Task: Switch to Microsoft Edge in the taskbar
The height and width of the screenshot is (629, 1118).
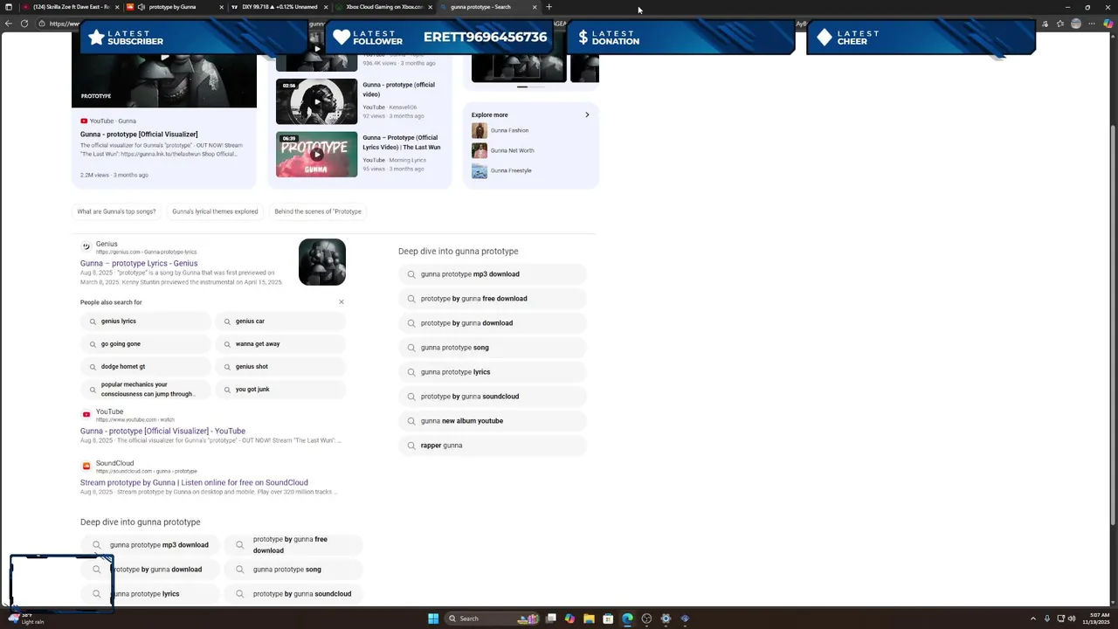Action: tap(627, 619)
